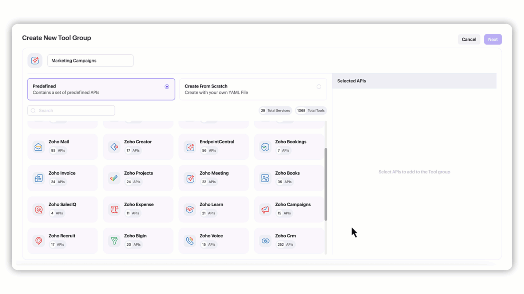The width and height of the screenshot is (524, 294).
Task: Click the 36 APIs badge under Zoho Books
Action: 285,182
